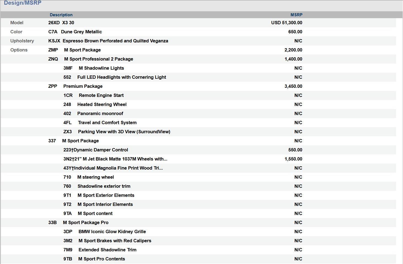403x264 pixels.
Task: Click the 550.00 price value
Action: 295,150
